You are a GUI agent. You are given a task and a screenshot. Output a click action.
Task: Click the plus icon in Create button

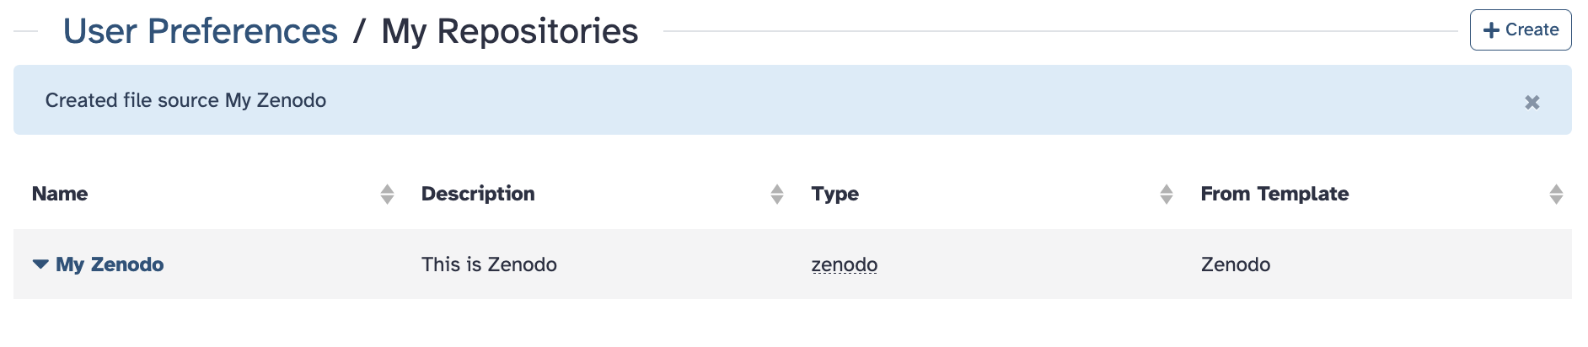point(1490,30)
